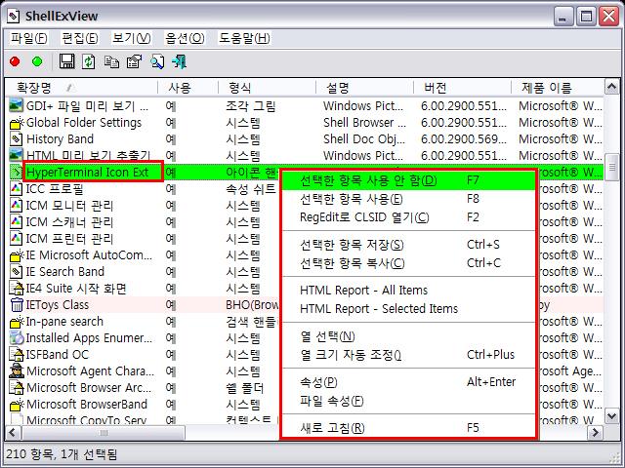This screenshot has width=625, height=468.
Task: Click the Shell Doc Obj... description cell
Action: click(x=364, y=138)
